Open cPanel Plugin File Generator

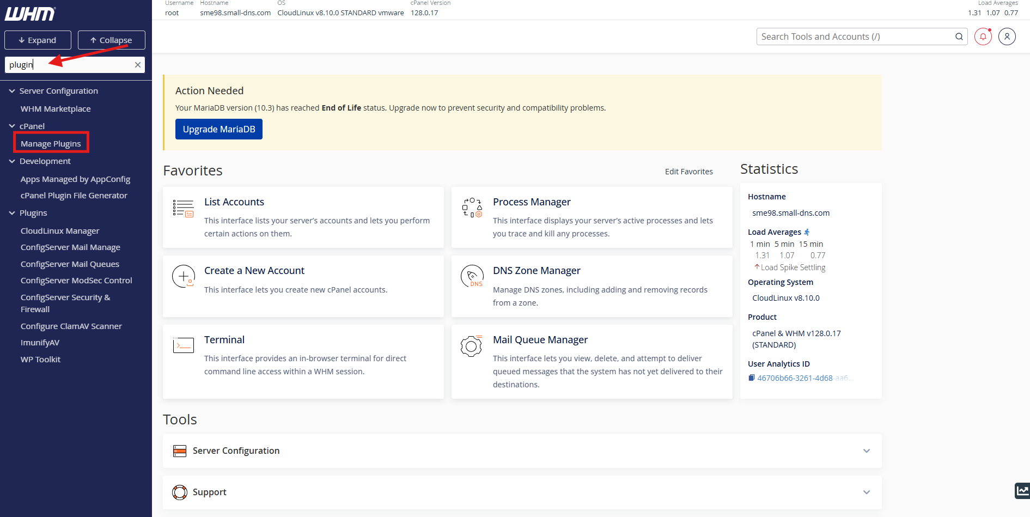coord(74,196)
